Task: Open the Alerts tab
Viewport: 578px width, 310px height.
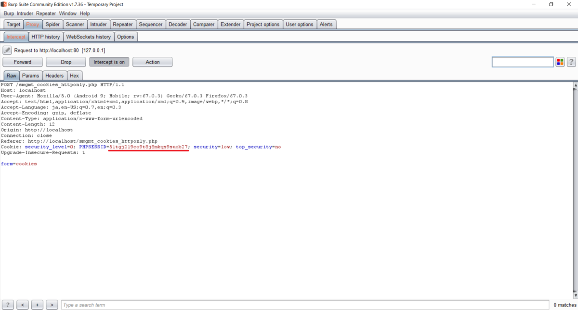Action: point(326,24)
